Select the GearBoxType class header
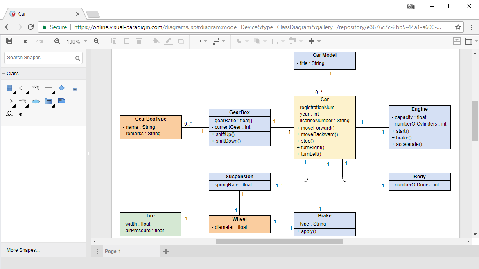This screenshot has width=479, height=269. coord(151,119)
